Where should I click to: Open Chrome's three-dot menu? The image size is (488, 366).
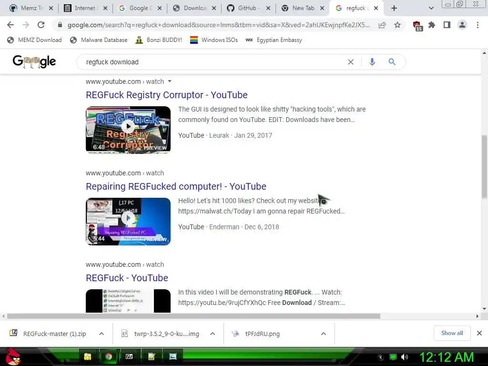[x=478, y=25]
